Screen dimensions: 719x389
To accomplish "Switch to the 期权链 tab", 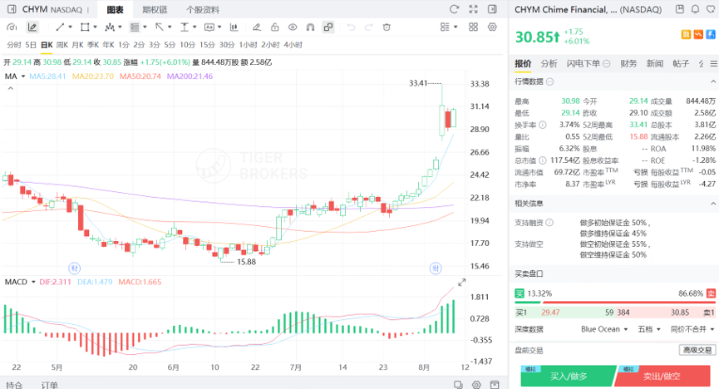I will 155,10.
